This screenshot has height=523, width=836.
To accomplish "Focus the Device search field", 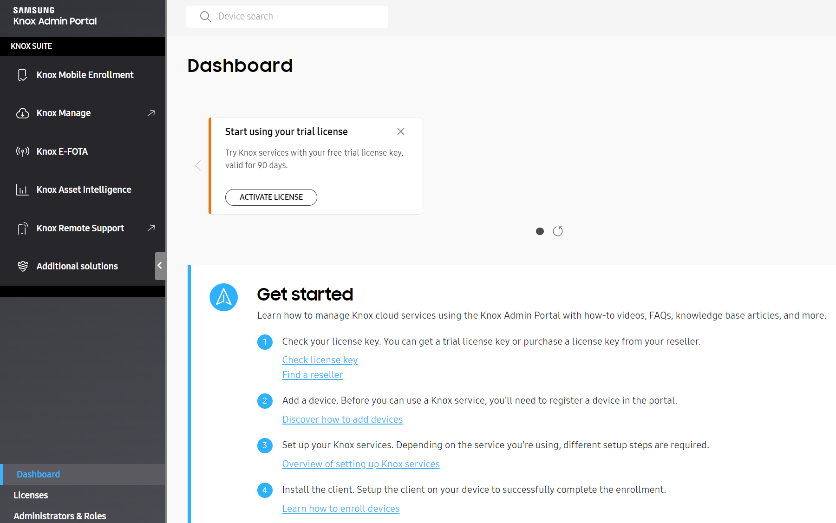I will point(287,17).
